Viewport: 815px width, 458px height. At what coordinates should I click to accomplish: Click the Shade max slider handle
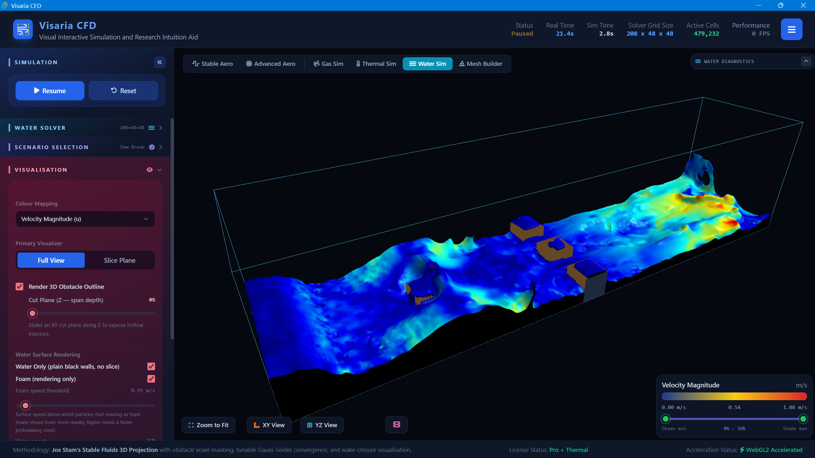[803, 419]
